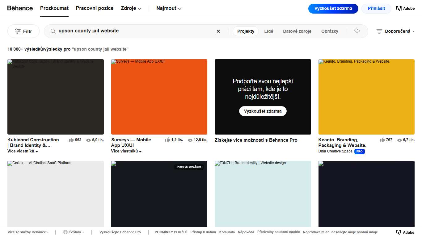Click the Adobe logo in the header

pyautogui.click(x=405, y=8)
